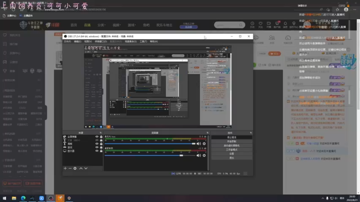
Task: Toggle lock on 游戏 source
Action: (x=101, y=147)
